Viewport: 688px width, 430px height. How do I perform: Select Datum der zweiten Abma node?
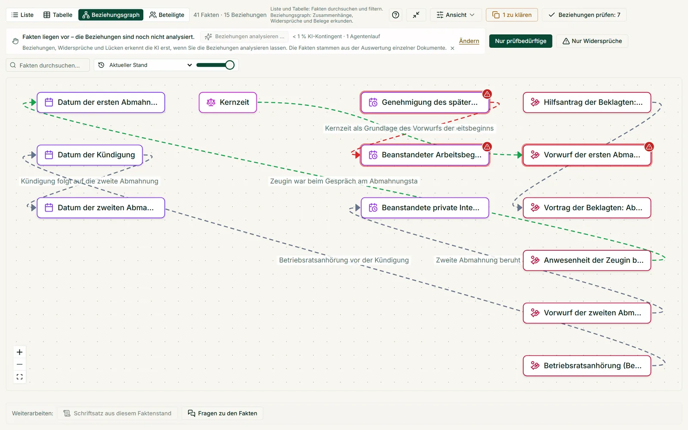(x=101, y=208)
